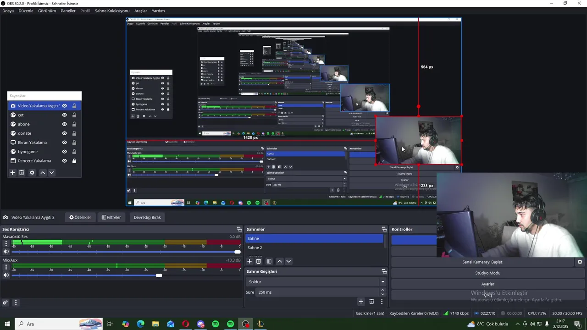The width and height of the screenshot is (587, 330).
Task: Open Discord from the taskbar
Action: point(200,324)
